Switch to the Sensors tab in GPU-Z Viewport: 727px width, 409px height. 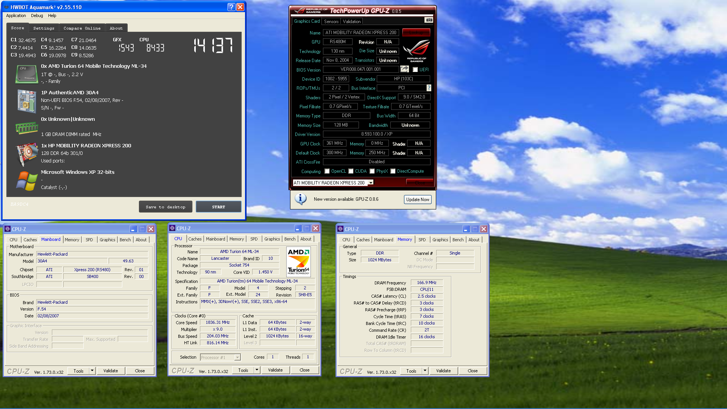pos(331,22)
